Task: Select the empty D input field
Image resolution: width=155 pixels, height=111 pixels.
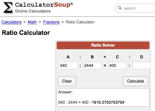Action: point(142,66)
